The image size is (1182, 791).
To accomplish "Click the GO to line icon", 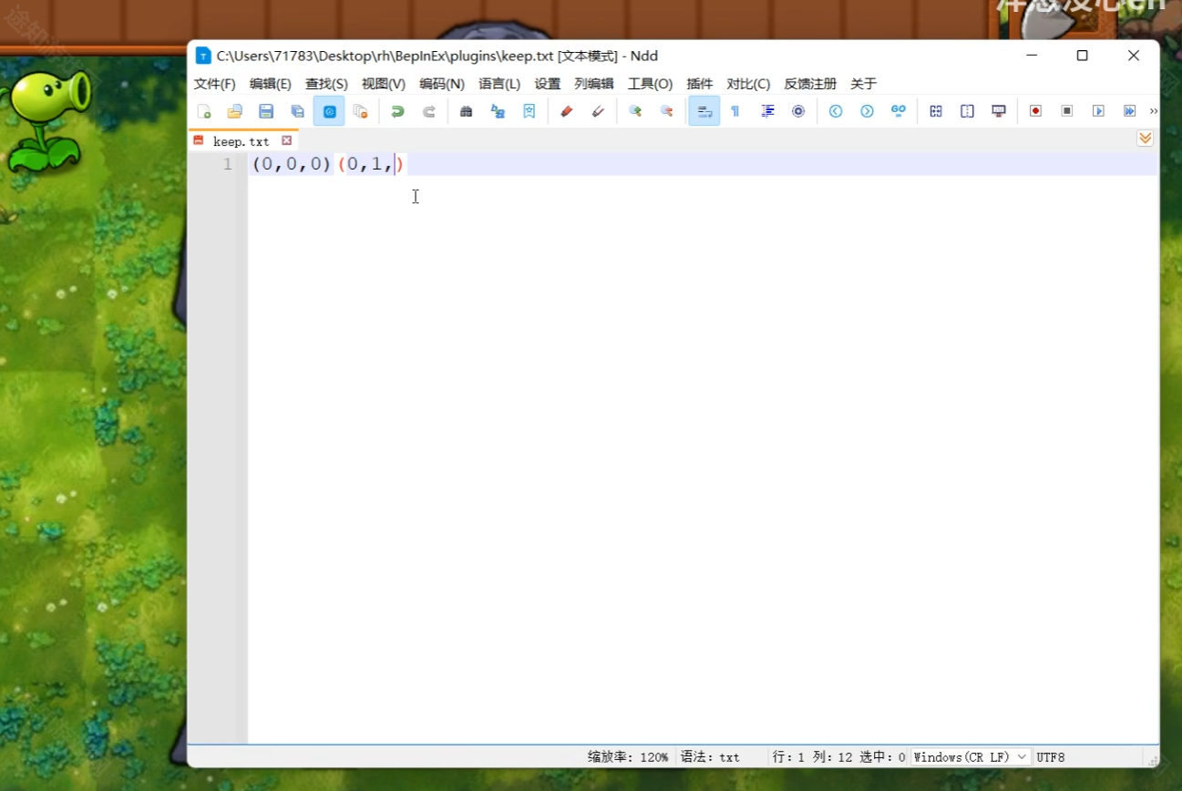I will (899, 111).
